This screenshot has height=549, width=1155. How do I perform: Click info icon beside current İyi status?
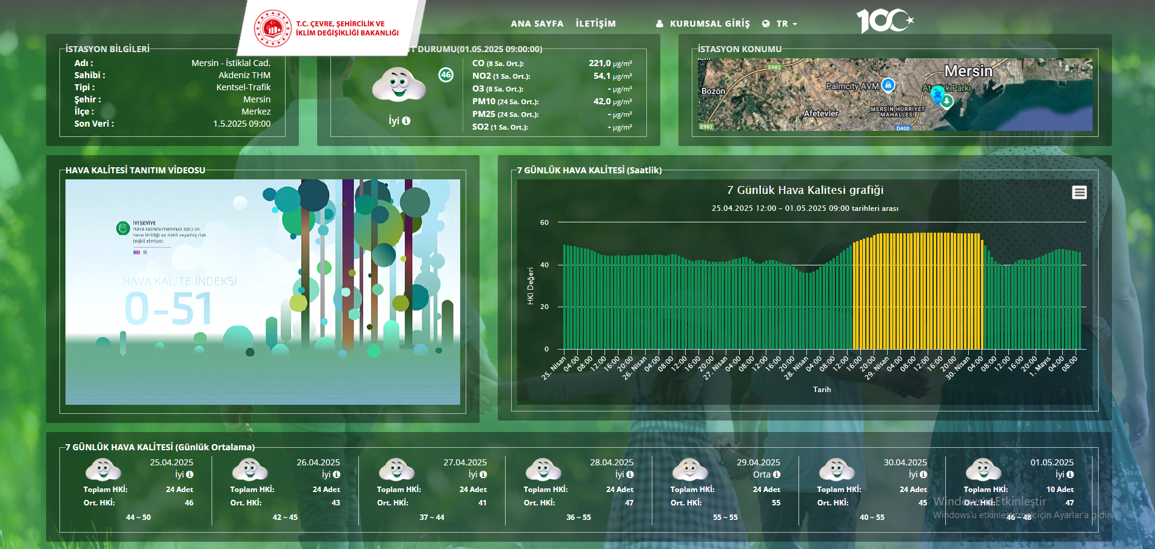coord(406,121)
